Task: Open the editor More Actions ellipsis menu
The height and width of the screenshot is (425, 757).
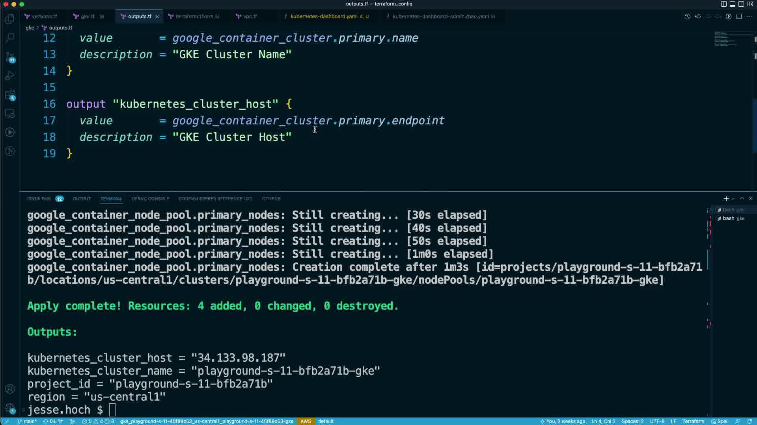Action: (x=749, y=17)
